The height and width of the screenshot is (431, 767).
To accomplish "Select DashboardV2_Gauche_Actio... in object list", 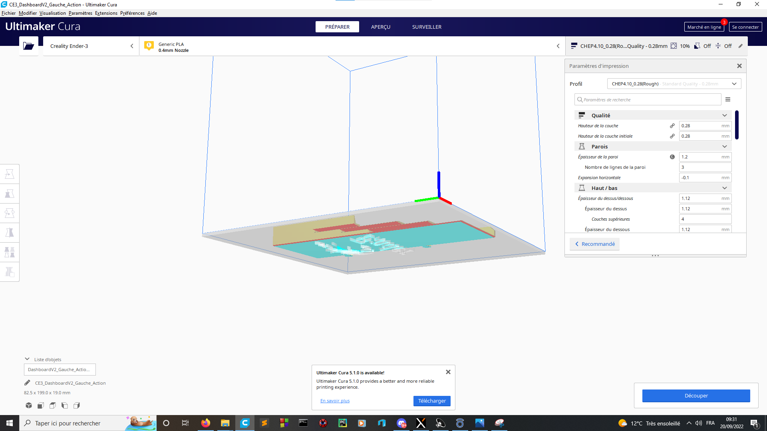I will (x=60, y=370).
